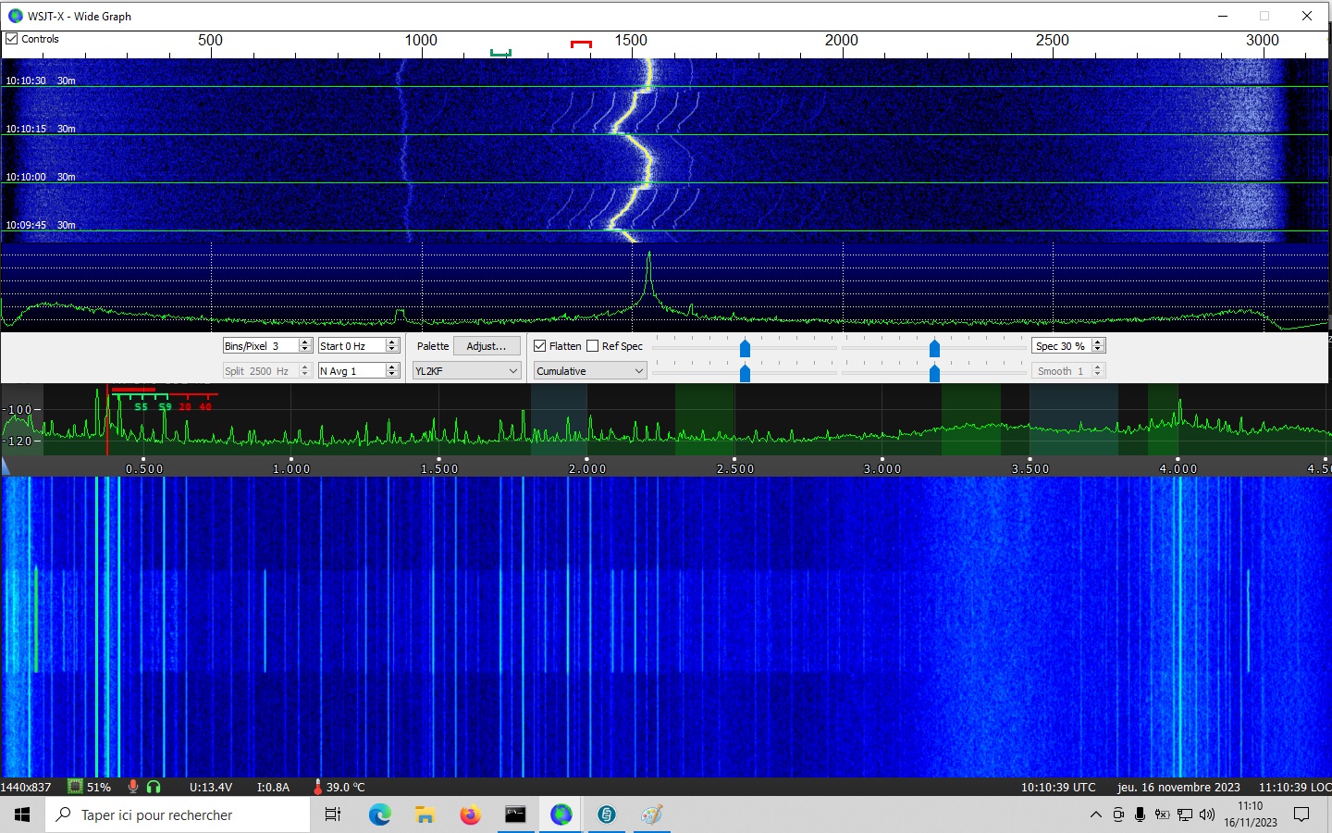Click the Taper ici pour rechercher search box
The height and width of the screenshot is (833, 1332).
click(x=178, y=814)
